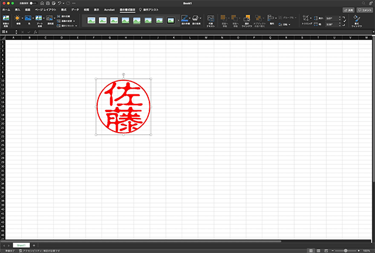
Task: Click the zoom slider in status bar
Action: coord(345,251)
